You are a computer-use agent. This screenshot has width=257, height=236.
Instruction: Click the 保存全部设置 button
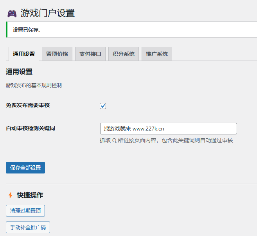tap(25, 168)
